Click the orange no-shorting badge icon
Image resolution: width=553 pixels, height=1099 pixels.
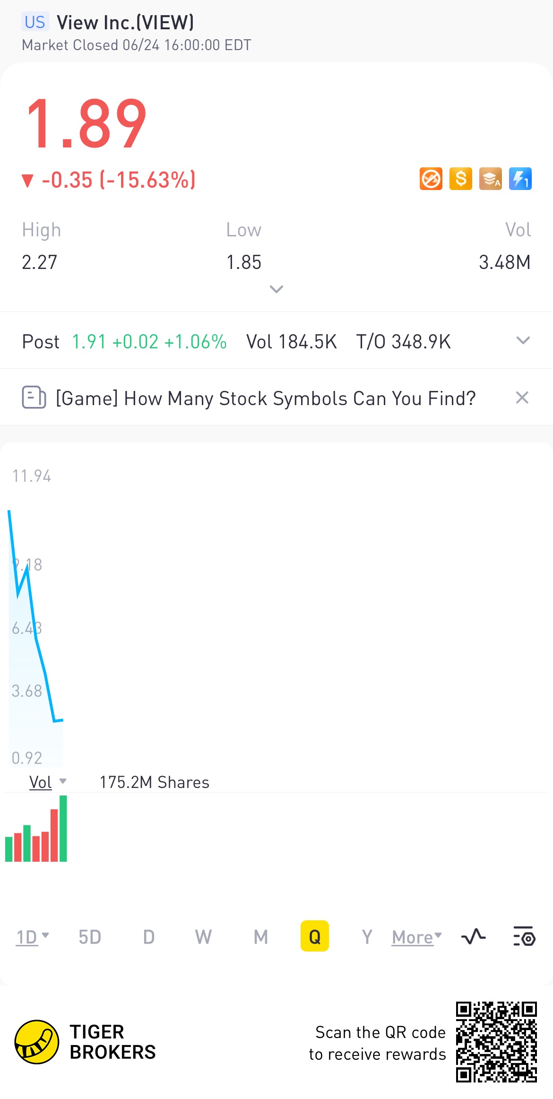click(x=431, y=179)
